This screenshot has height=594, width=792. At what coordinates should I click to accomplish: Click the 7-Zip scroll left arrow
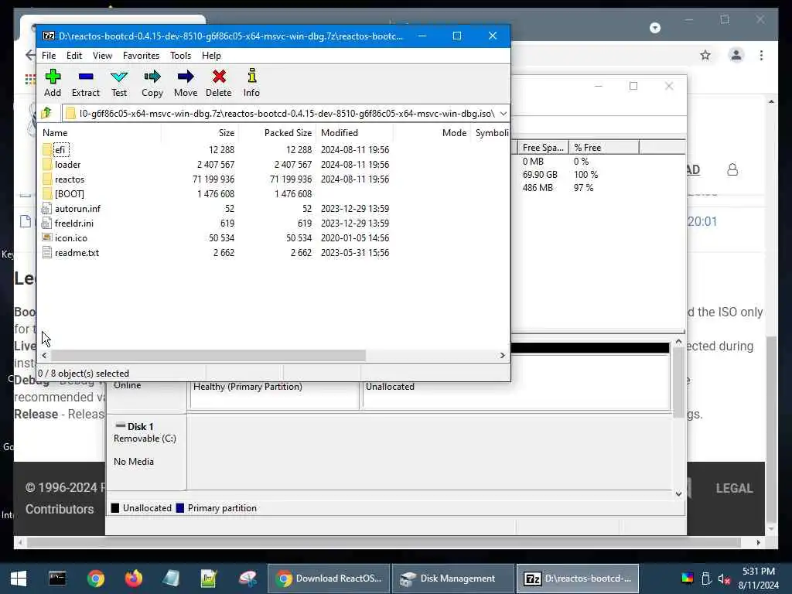pyautogui.click(x=44, y=356)
